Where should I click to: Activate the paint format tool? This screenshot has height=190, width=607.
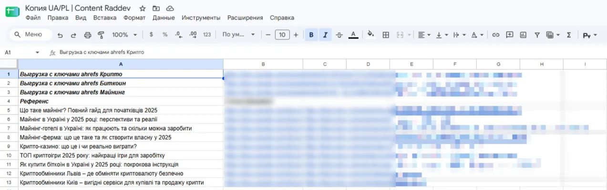click(101, 35)
